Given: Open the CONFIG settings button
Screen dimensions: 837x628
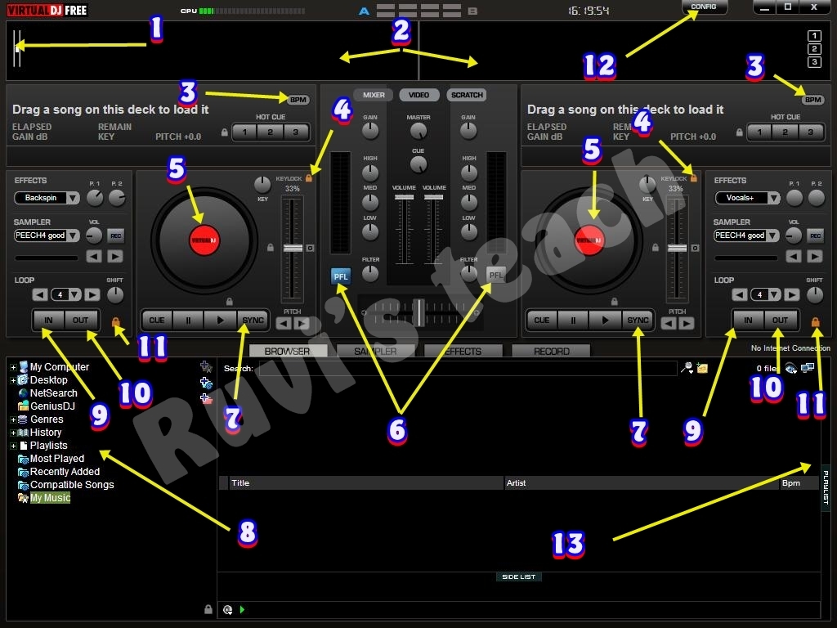Looking at the screenshot, I should click(704, 7).
